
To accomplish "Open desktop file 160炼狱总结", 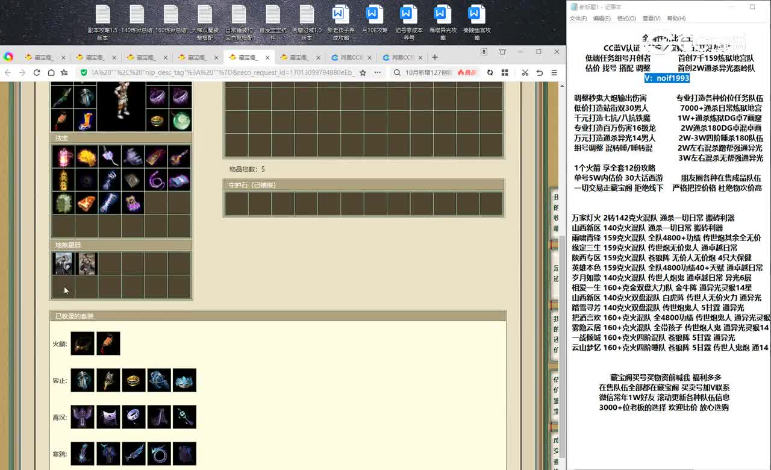I will point(171,19).
